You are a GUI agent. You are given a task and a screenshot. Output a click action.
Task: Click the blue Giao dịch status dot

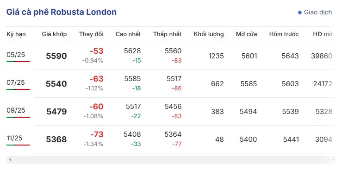pyautogui.click(x=300, y=13)
